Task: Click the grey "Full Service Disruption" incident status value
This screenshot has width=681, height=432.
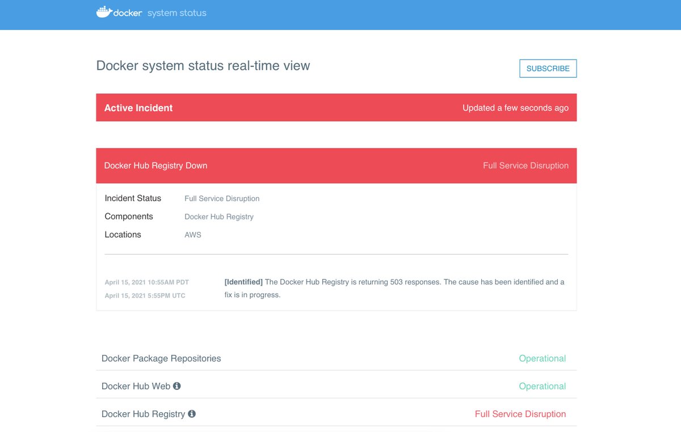Action: 222,198
